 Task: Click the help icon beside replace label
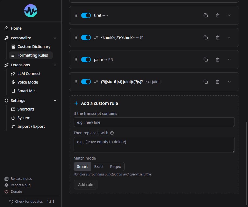pyautogui.click(x=112, y=133)
